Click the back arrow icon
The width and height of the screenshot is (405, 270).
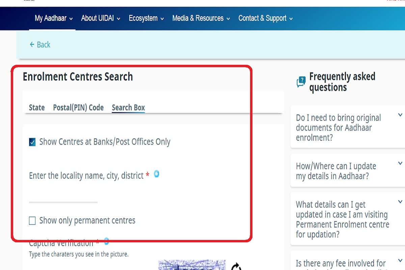31,45
